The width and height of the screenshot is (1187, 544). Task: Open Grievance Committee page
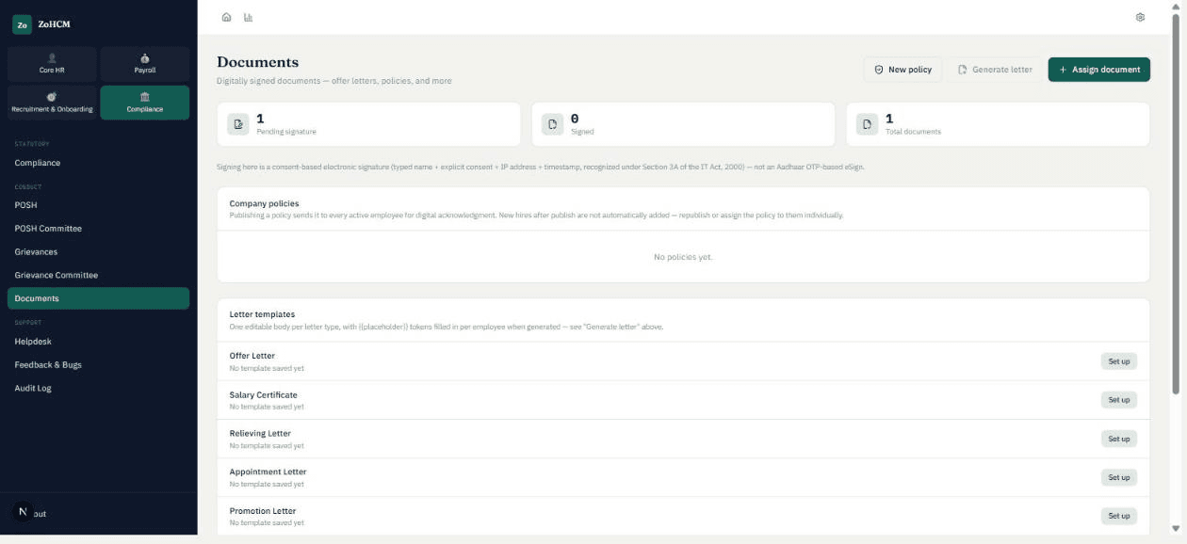pyautogui.click(x=98, y=276)
